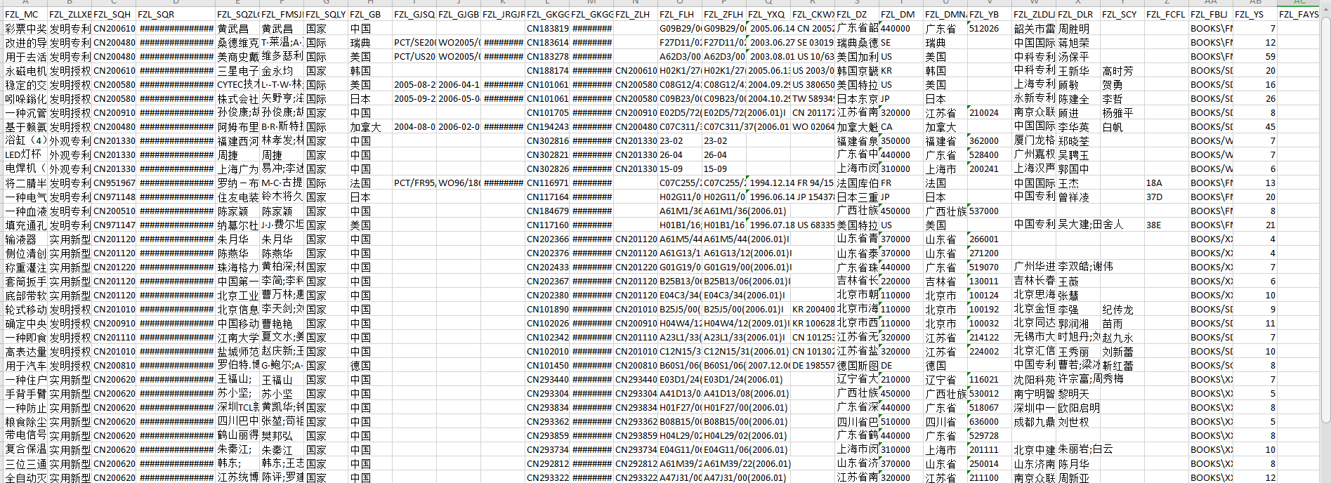The image size is (1331, 483).
Task: Click the FZL_SCY header cell
Action: coord(1122,14)
